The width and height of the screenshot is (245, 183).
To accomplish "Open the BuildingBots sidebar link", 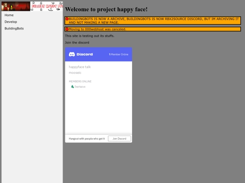I will (x=14, y=28).
